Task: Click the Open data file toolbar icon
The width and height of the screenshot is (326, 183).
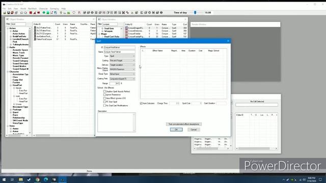Action: (5, 13)
